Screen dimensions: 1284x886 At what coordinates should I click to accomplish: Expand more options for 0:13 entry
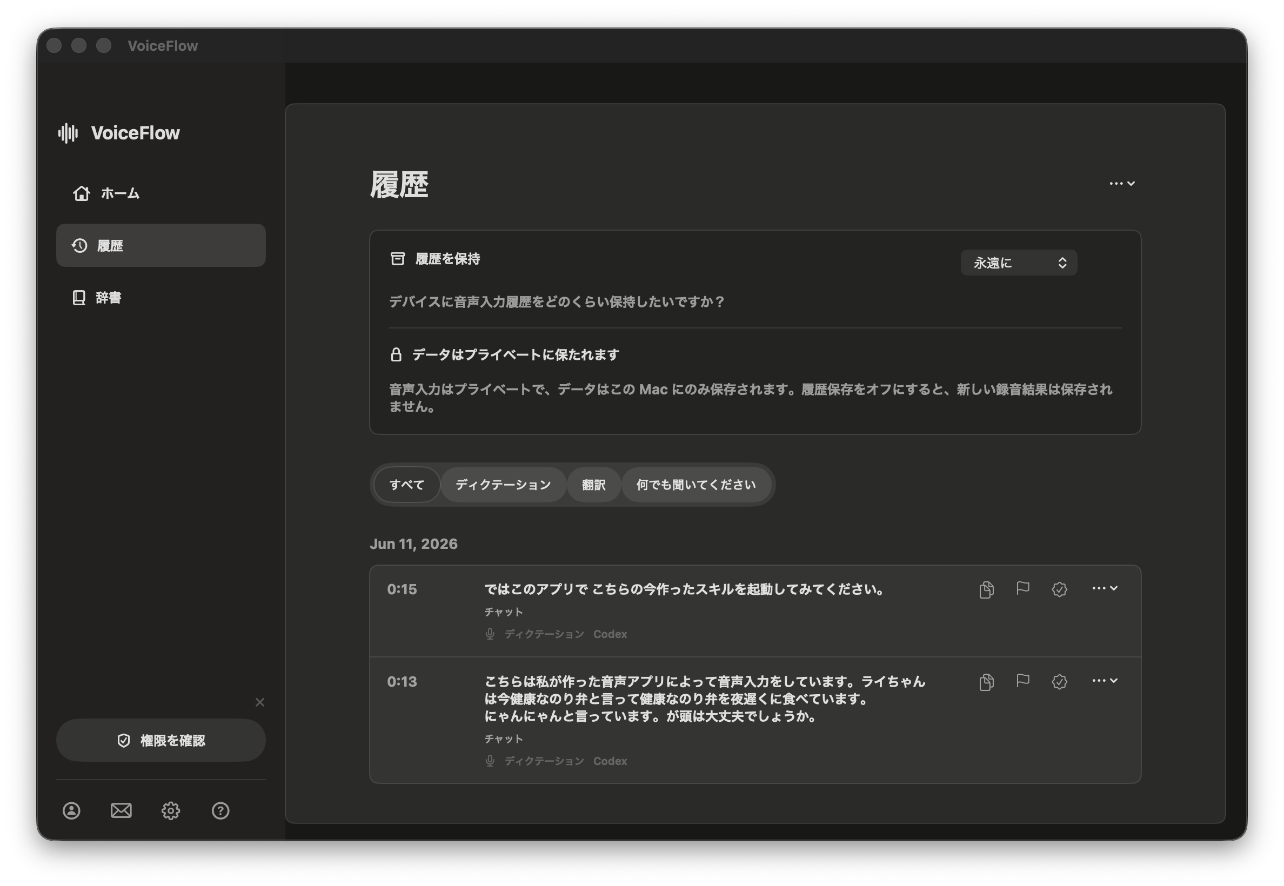click(x=1105, y=680)
